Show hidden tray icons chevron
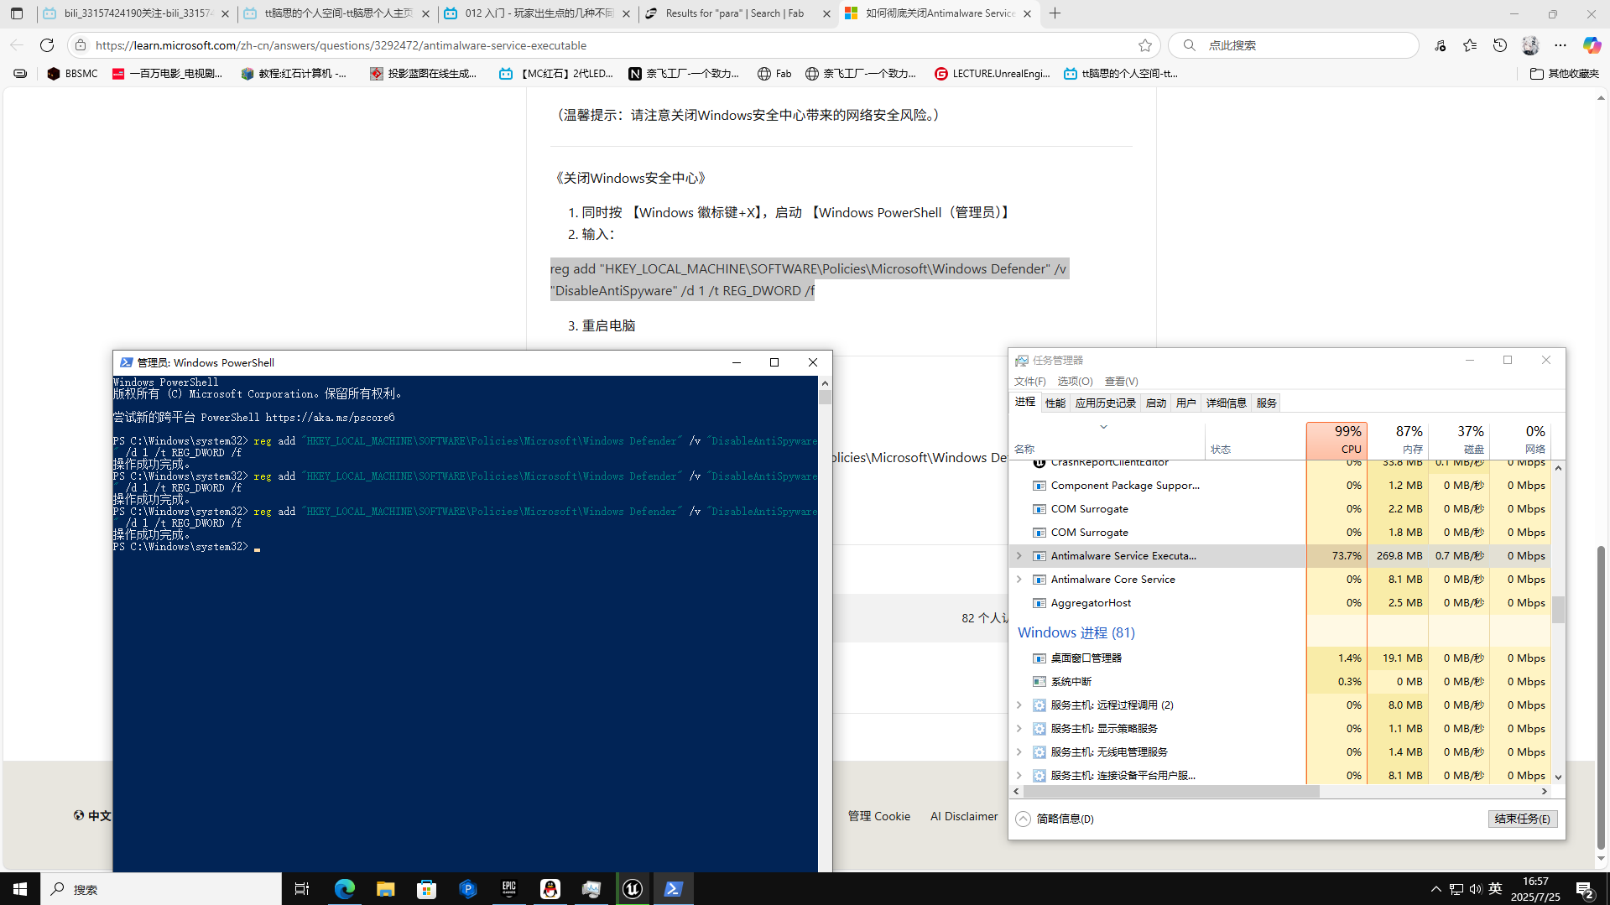This screenshot has height=905, width=1610. click(1436, 889)
